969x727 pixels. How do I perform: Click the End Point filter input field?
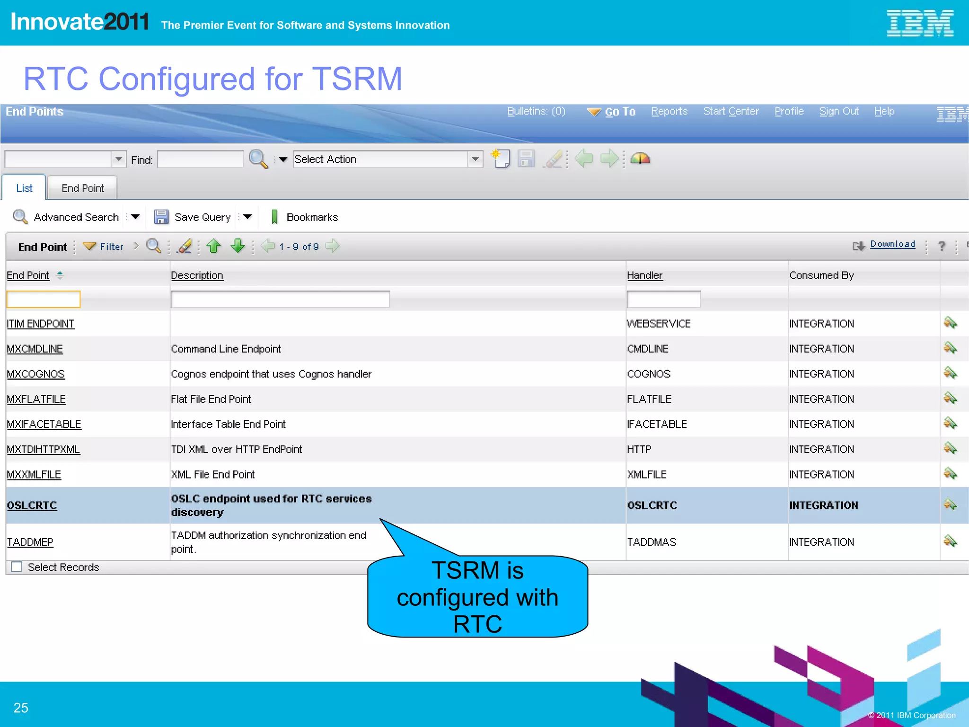[44, 299]
